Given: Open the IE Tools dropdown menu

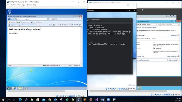Looking at the screenshot, I should 76,25.
